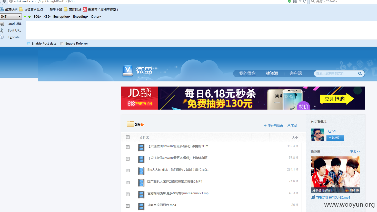Image resolution: width=377 pixels, height=212 pixels.
Task: Open 客户端 navigation tab
Action: (x=296, y=73)
